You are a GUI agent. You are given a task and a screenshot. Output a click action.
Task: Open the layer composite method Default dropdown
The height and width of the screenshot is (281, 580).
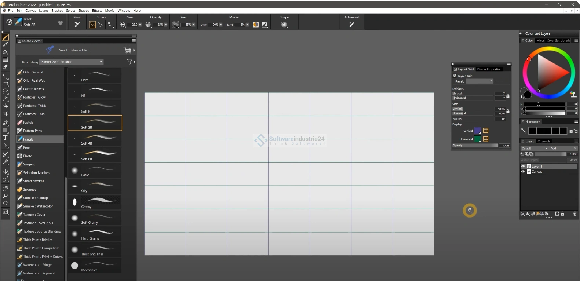tap(534, 148)
